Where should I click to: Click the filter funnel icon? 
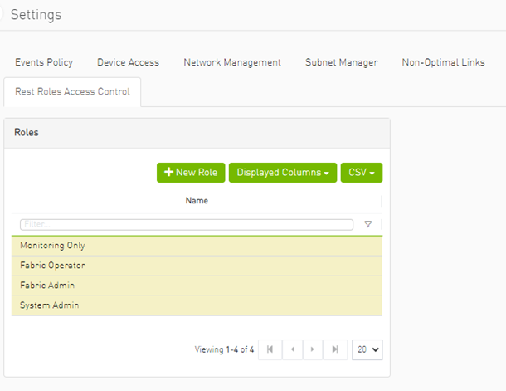coord(367,224)
